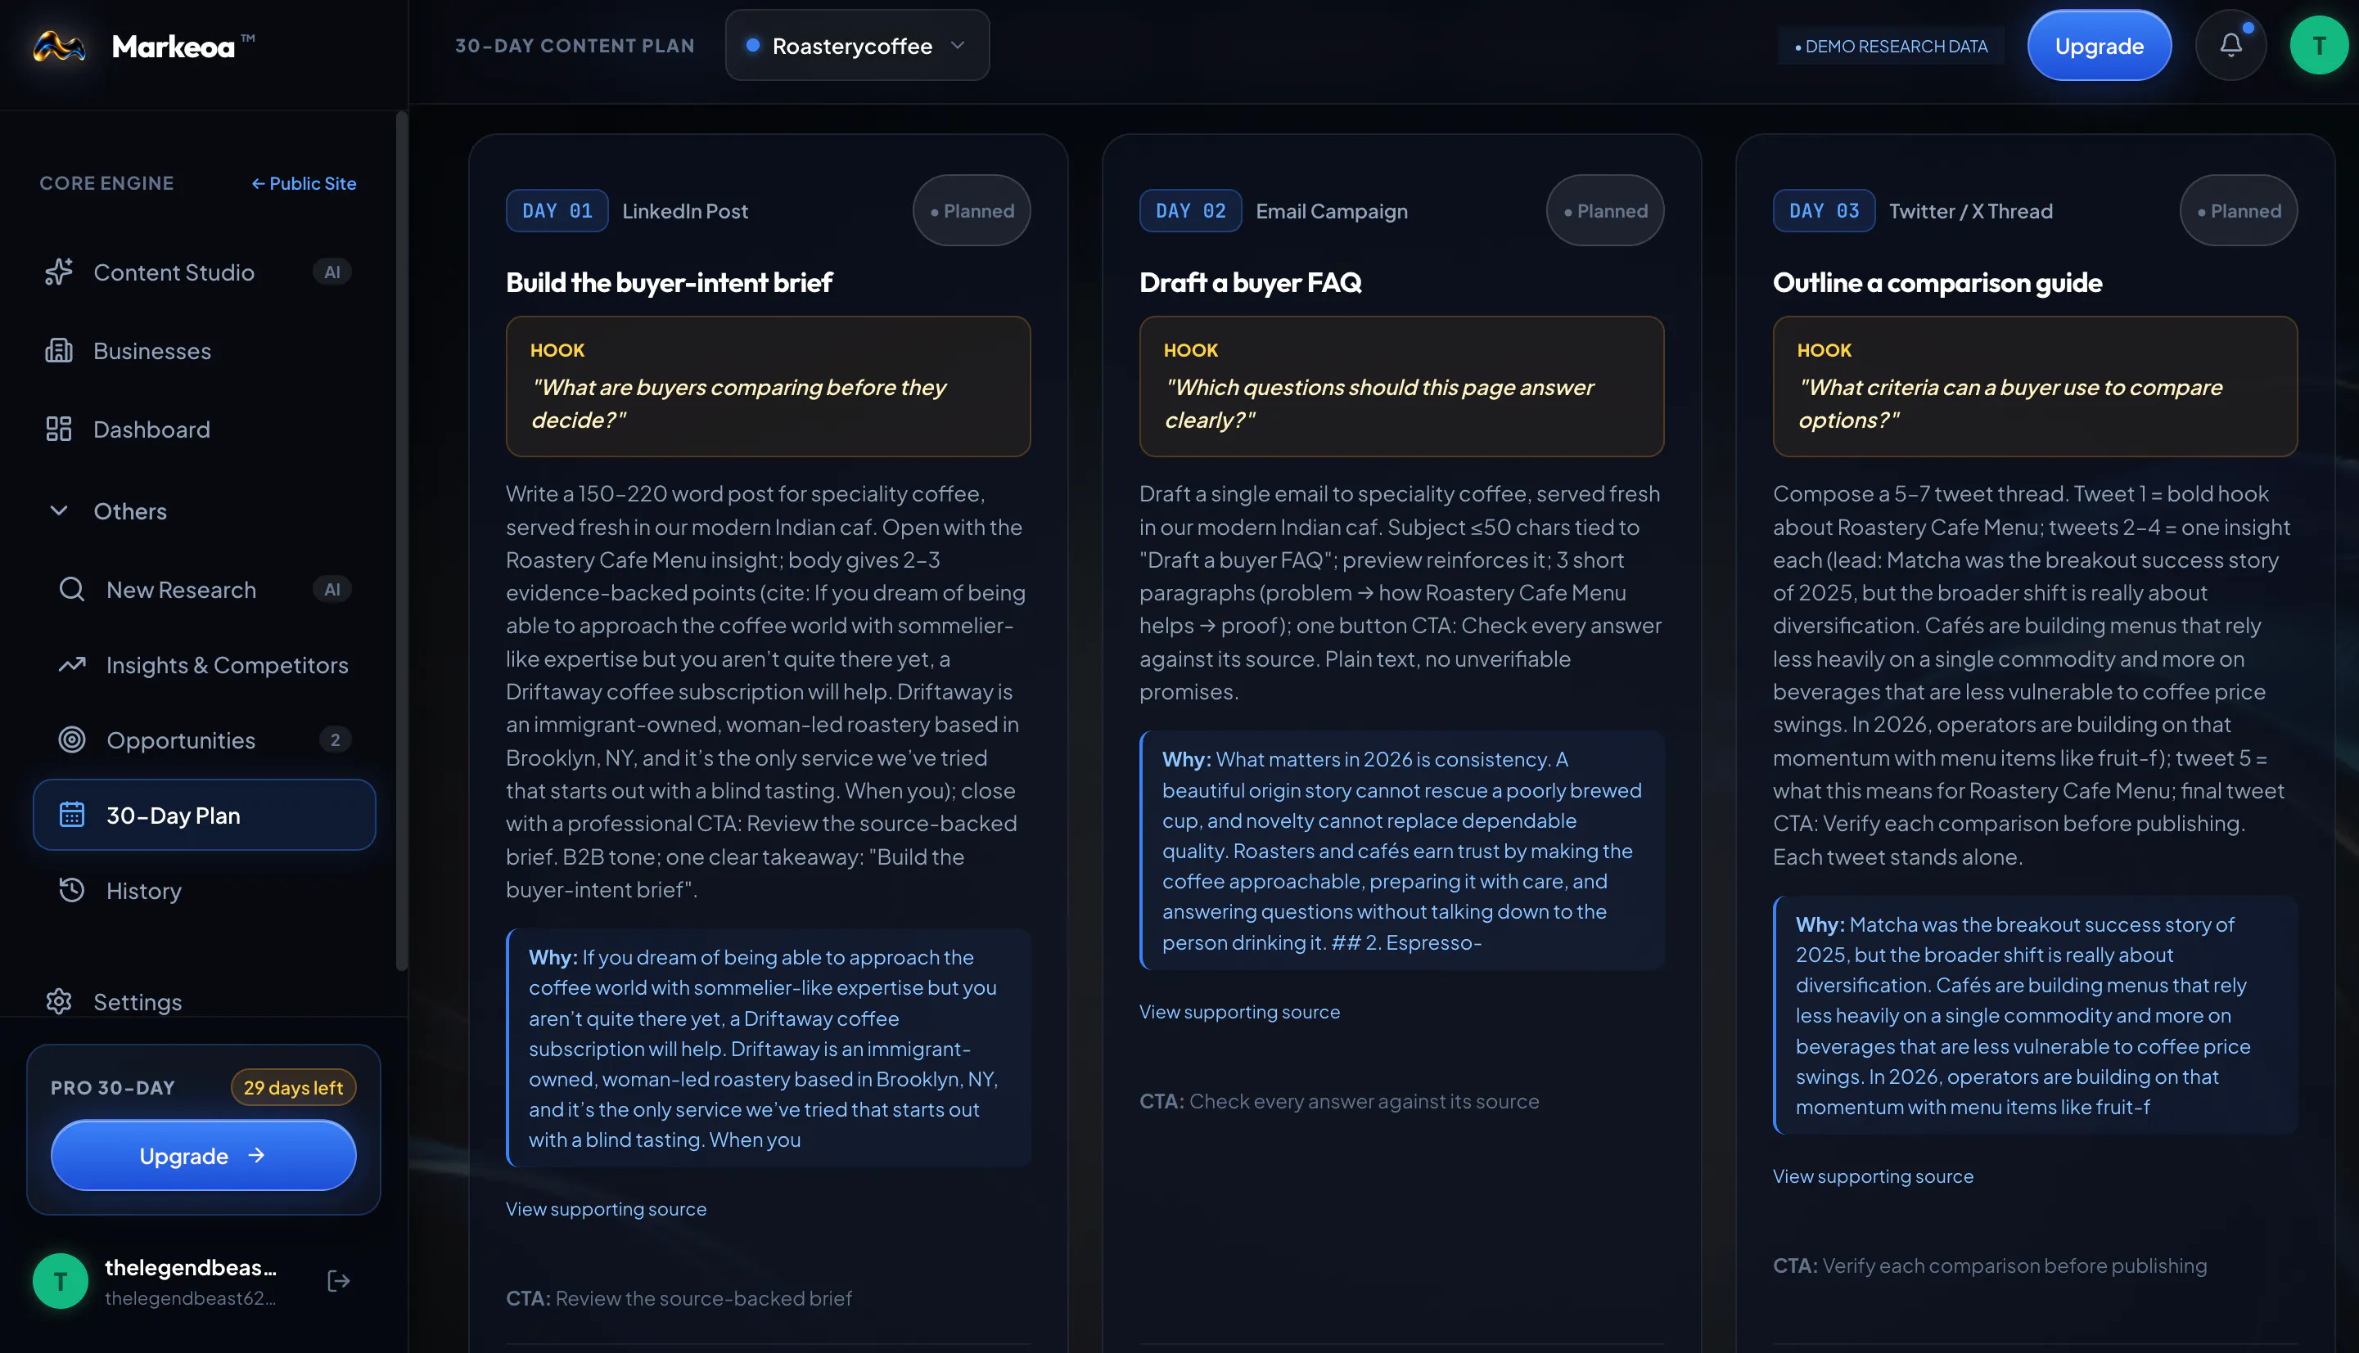Click the 29 days left badge
The image size is (2359, 1353).
(293, 1086)
